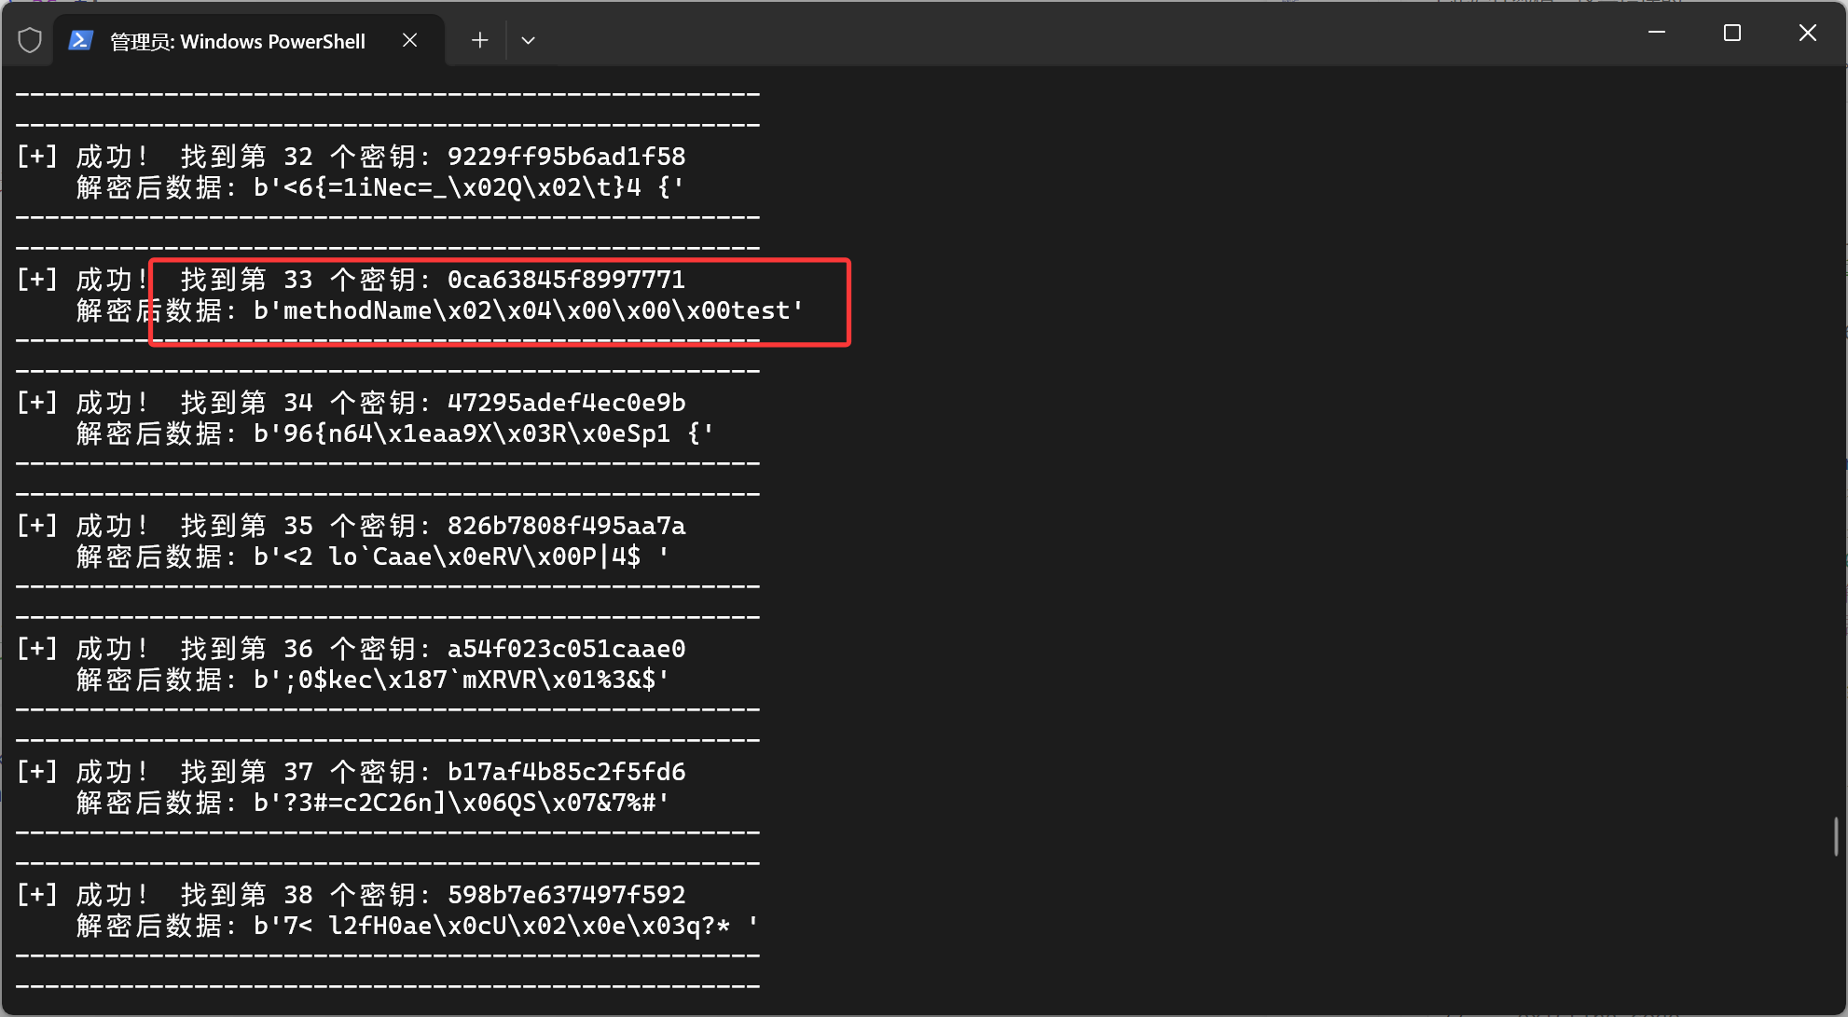
Task: Click the methodName decrypted data text
Action: (528, 310)
